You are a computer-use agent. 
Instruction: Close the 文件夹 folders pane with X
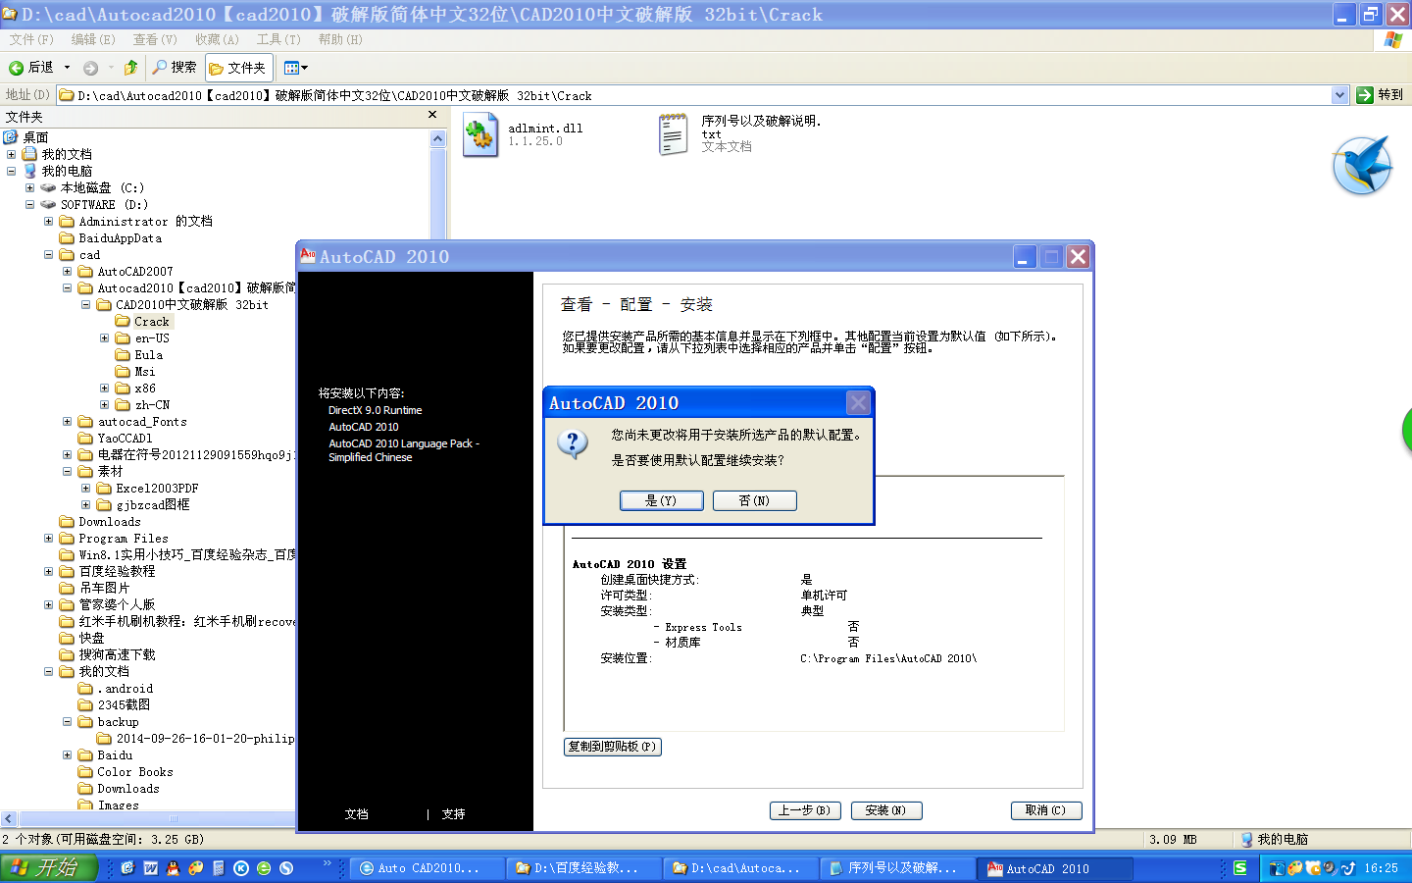coord(432,115)
